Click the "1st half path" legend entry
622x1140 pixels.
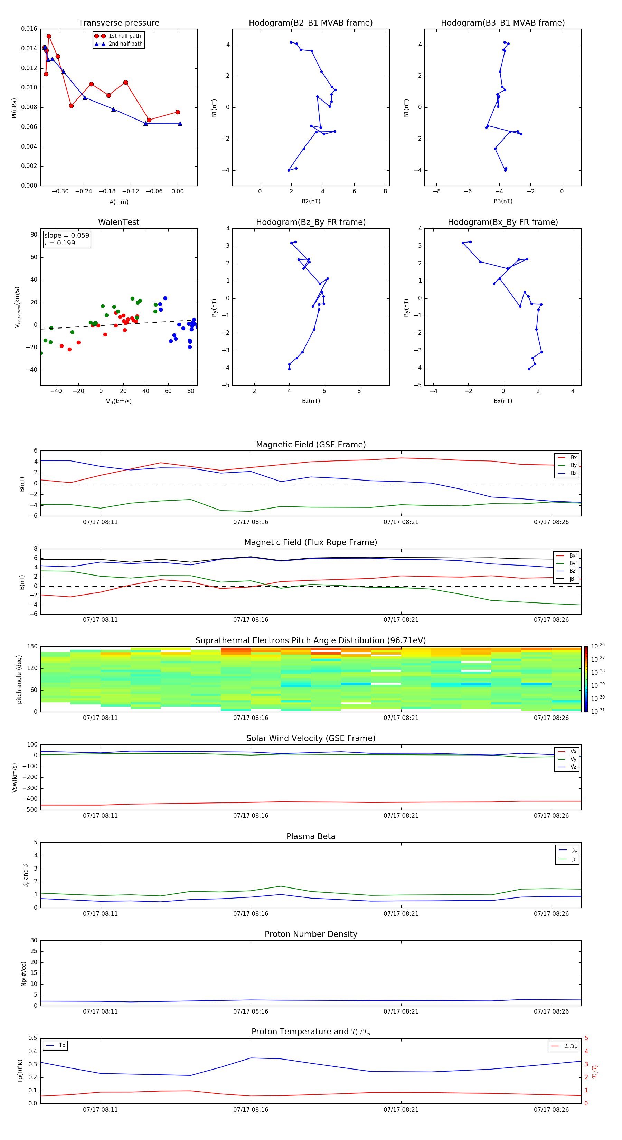click(118, 36)
